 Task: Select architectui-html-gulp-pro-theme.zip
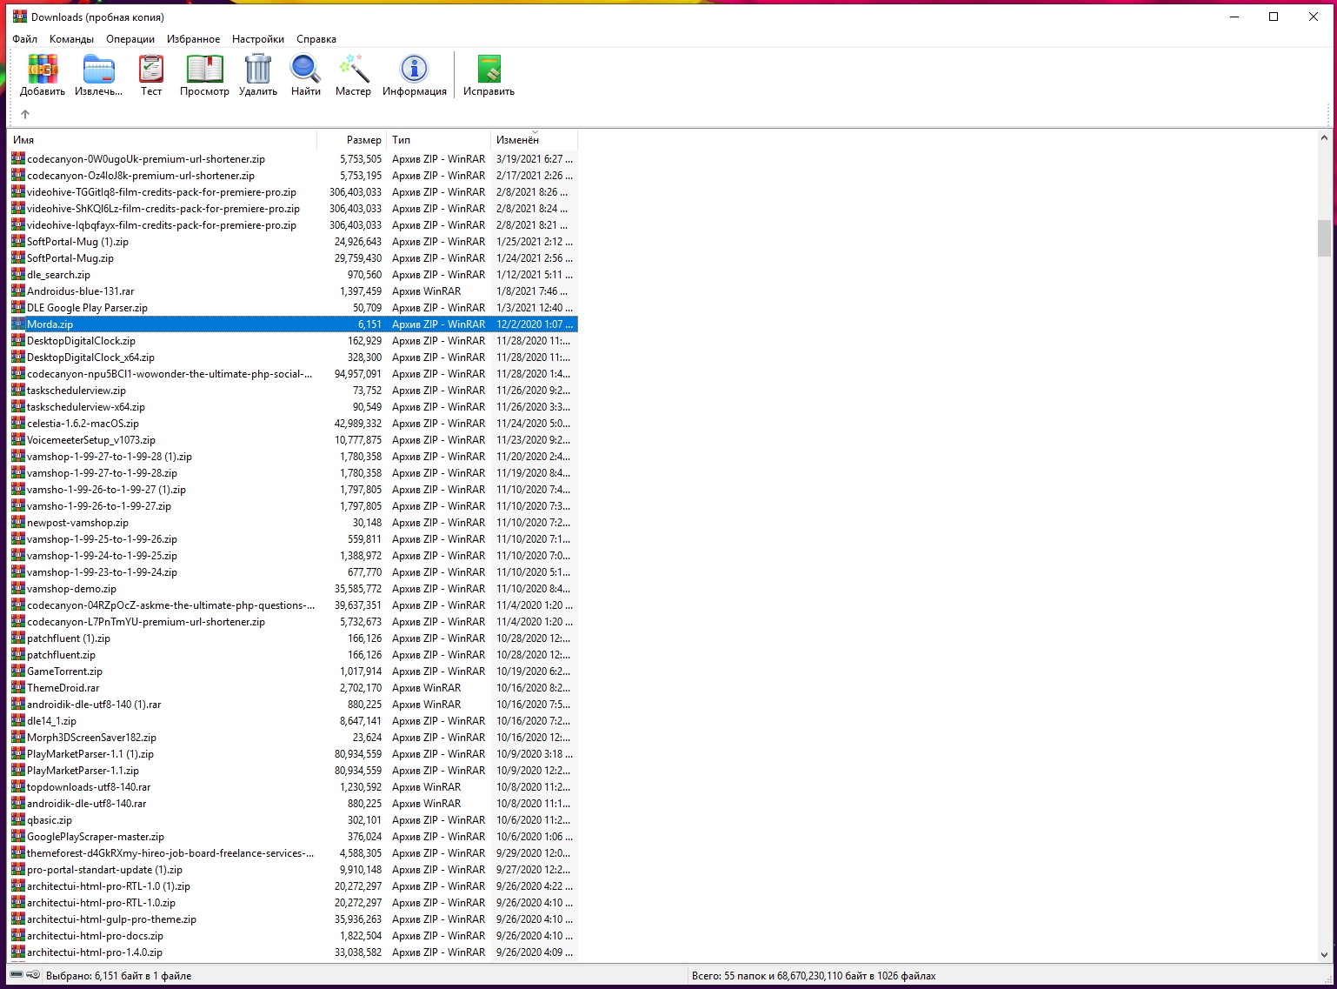[x=294, y=919]
